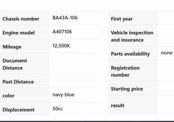This screenshot has height=122, width=174.
Task: Click the empty Past Distance value cell
Action: (74, 81)
